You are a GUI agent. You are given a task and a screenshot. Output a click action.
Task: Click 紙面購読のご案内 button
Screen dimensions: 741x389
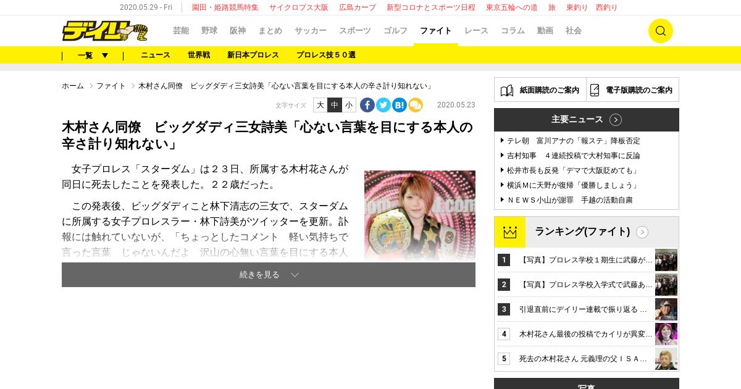click(x=540, y=90)
